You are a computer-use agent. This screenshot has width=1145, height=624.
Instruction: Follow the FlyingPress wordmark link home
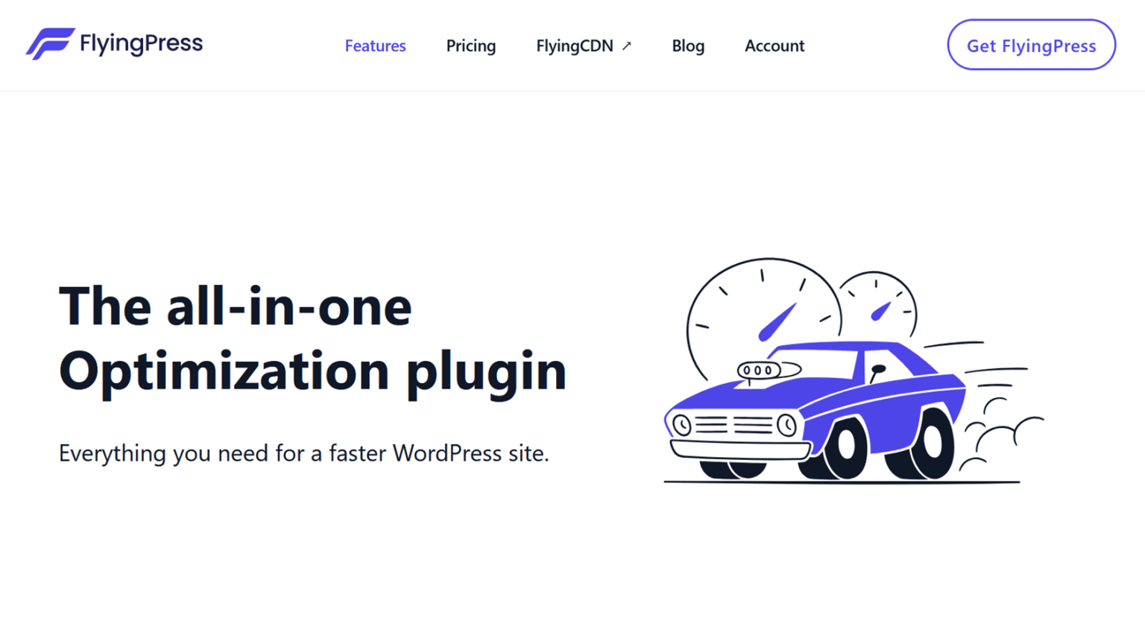point(139,43)
